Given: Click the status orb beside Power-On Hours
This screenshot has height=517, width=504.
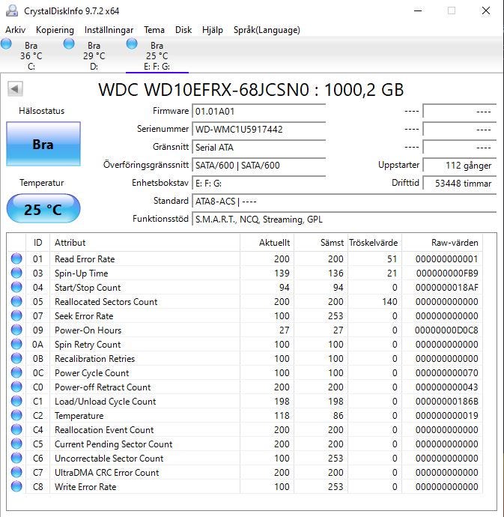Looking at the screenshot, I should (x=16, y=330).
